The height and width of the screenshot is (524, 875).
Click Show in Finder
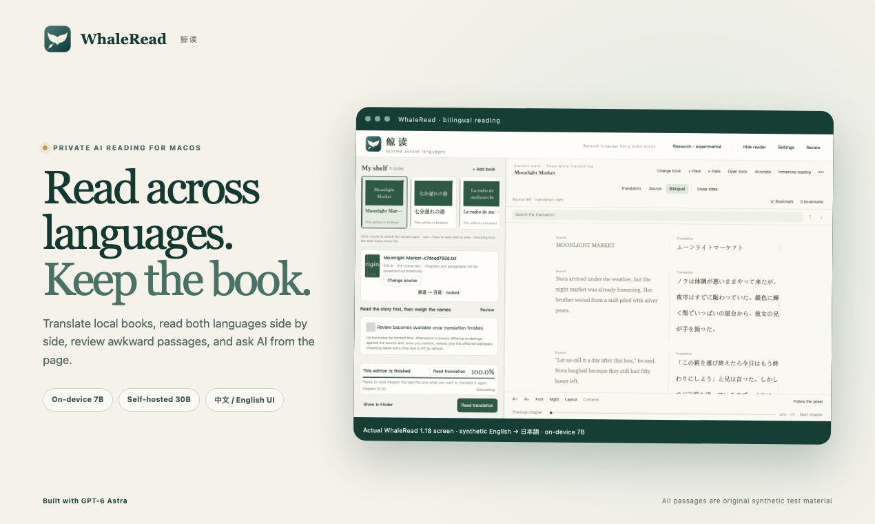click(378, 405)
